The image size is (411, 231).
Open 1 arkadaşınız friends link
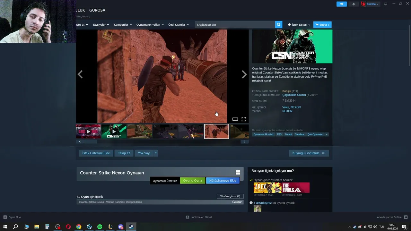263,203
